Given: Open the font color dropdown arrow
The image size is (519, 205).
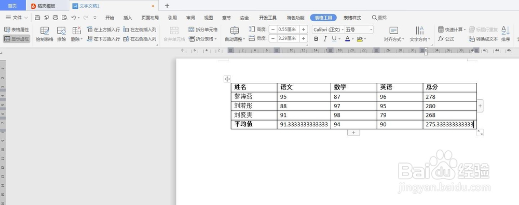Looking at the screenshot, I should pos(353,39).
